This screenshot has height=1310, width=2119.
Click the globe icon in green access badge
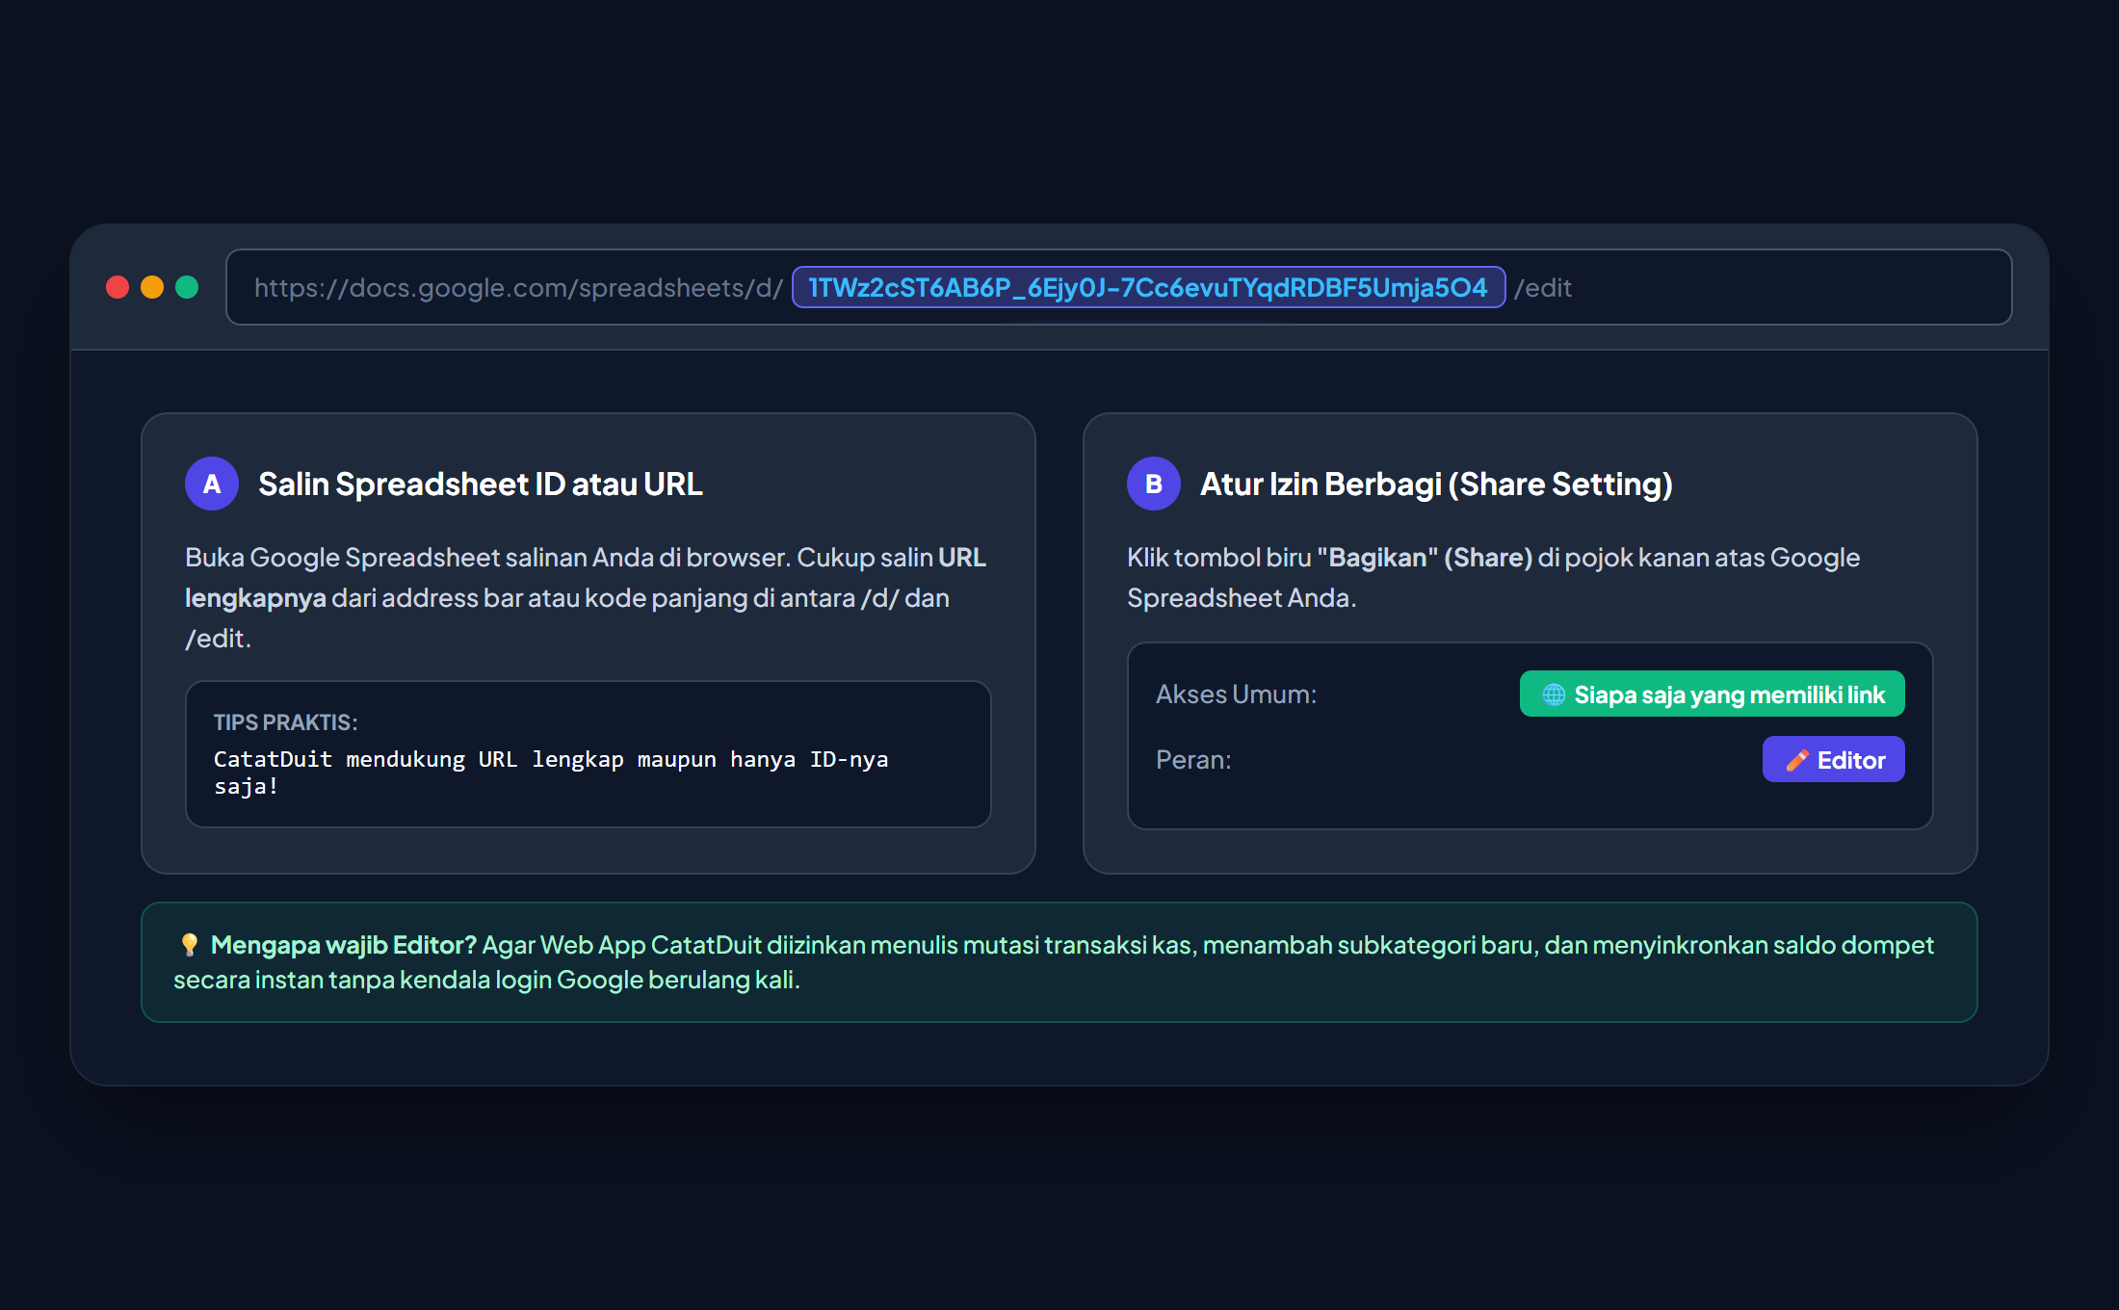[1554, 694]
